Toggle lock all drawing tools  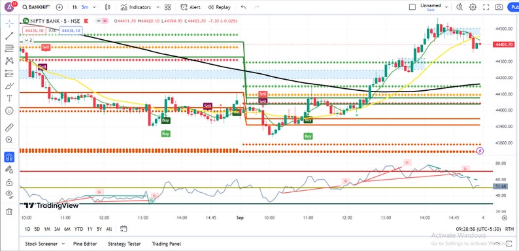9,182
